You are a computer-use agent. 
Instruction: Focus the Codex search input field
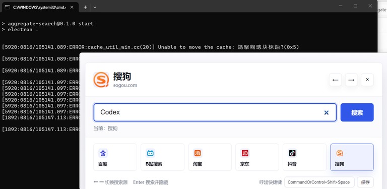click(x=215, y=112)
